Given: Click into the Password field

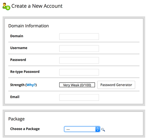Looking at the screenshot, I should (79, 60).
